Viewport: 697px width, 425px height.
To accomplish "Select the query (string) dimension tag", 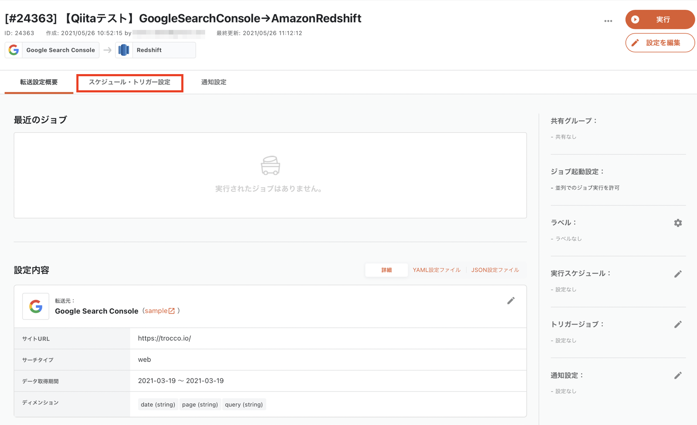I will click(244, 405).
